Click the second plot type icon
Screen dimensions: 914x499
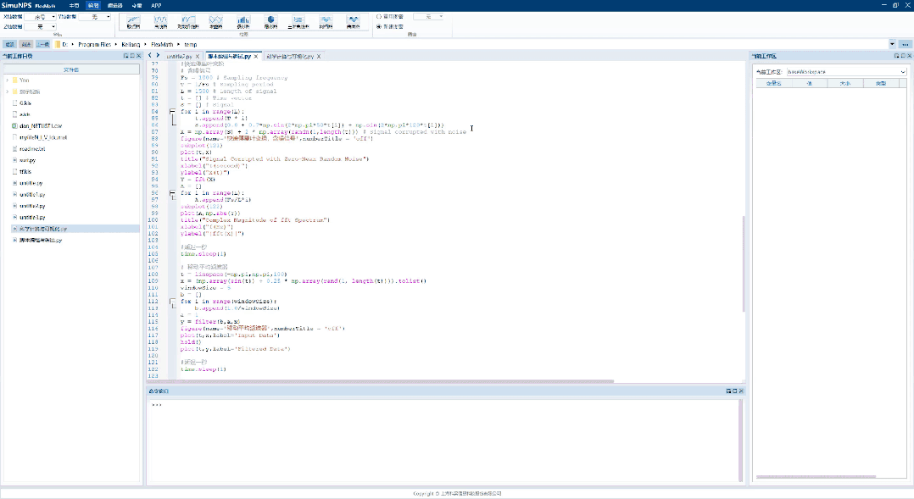pyautogui.click(x=160, y=20)
